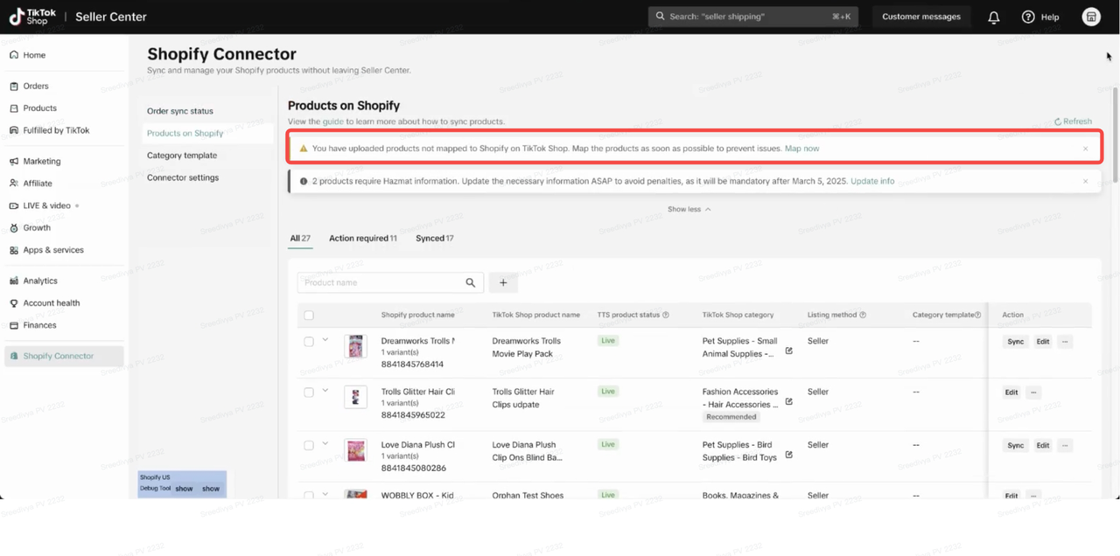Viewport: 1120px width, 556px height.
Task: Open more options for Dreamworks Trolls row
Action: (1065, 342)
